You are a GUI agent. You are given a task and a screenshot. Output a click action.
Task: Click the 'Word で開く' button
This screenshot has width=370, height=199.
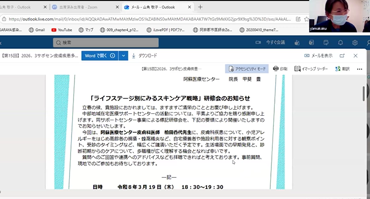(99, 56)
